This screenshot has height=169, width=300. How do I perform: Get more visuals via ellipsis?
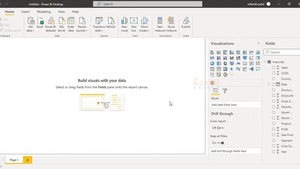[232, 75]
